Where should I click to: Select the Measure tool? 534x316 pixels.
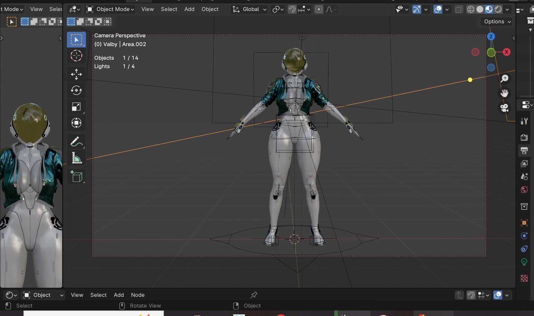pyautogui.click(x=76, y=158)
